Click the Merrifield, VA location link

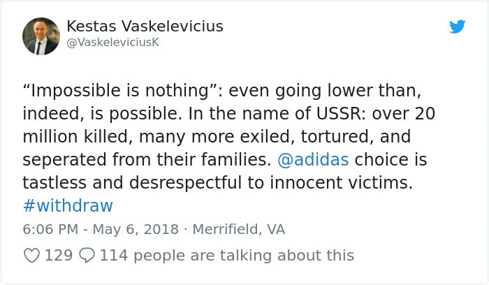point(239,229)
